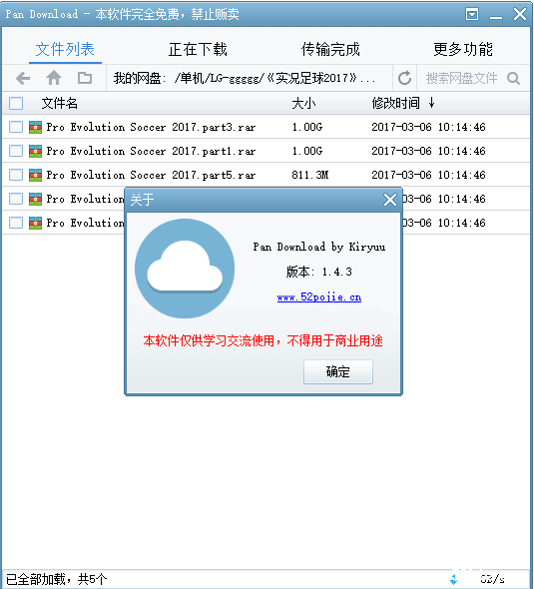
Task: Check the box for part3.rar
Action: [16, 127]
